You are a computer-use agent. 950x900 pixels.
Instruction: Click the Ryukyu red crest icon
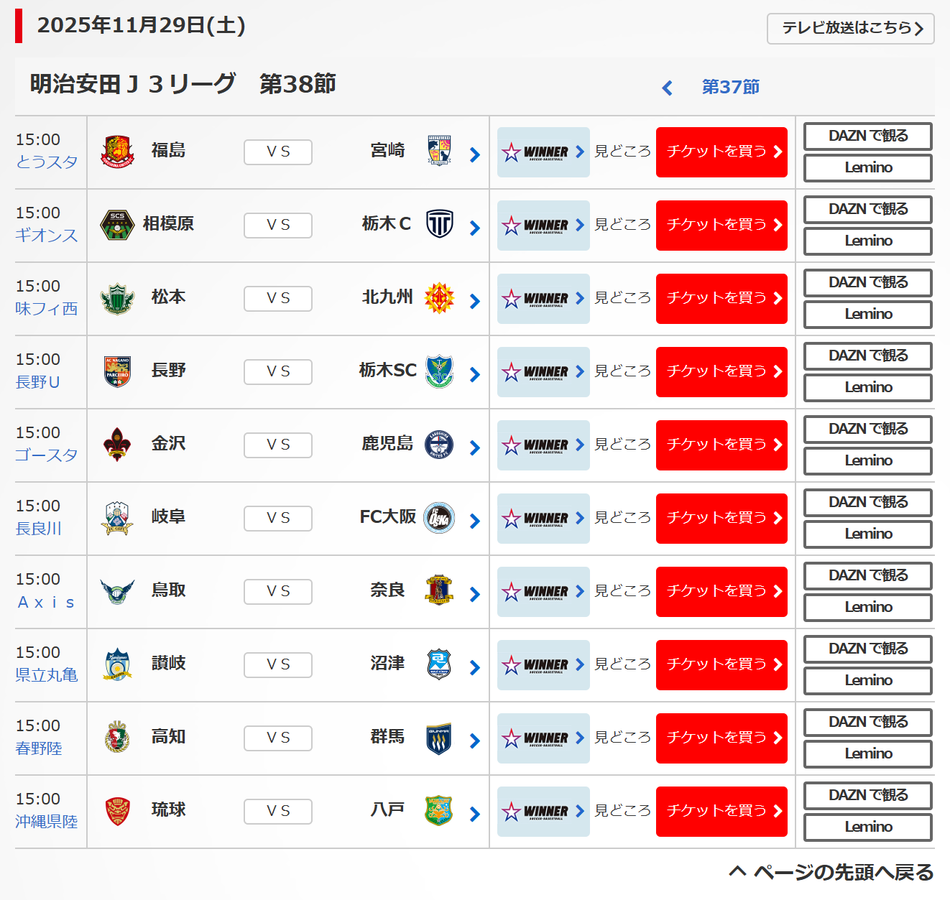tap(117, 811)
